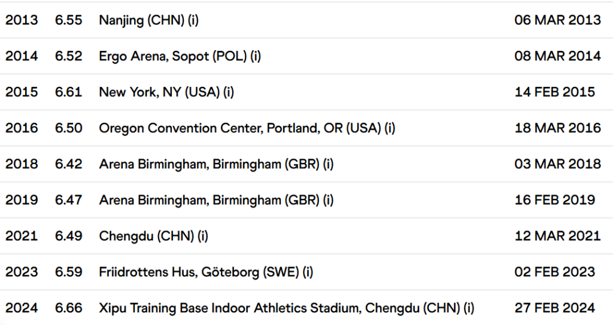Click Arena Birmingham venue in 2019 row
Screen dimensions: 613x325
[x=216, y=200]
